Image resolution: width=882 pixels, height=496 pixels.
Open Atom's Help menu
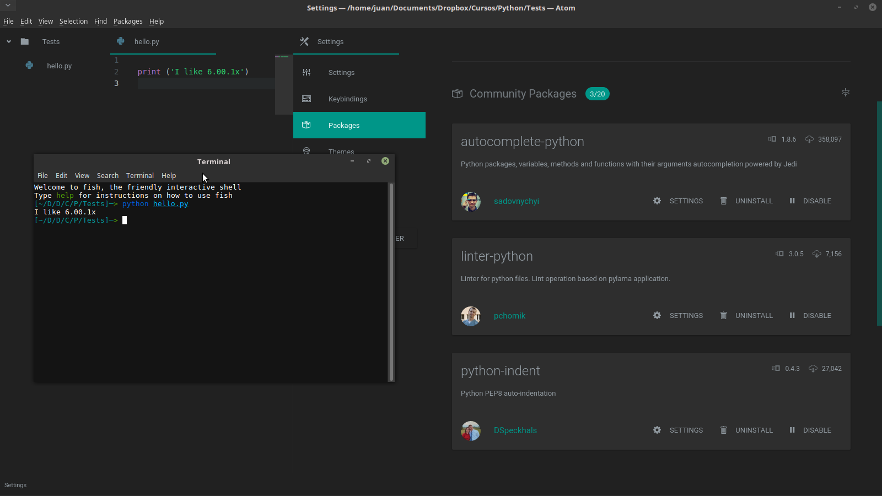coord(157,21)
